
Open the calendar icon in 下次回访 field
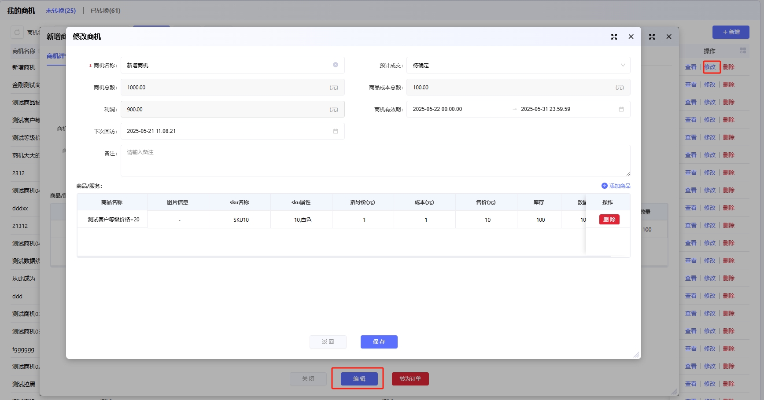[336, 131]
